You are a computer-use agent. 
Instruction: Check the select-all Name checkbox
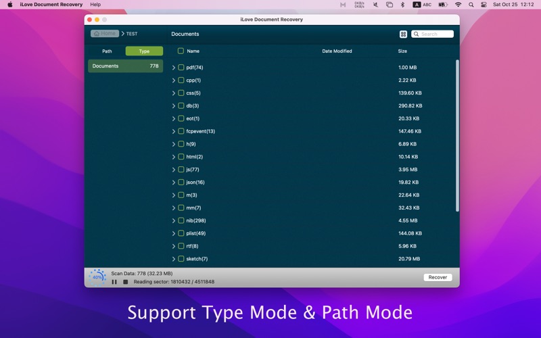tap(181, 51)
